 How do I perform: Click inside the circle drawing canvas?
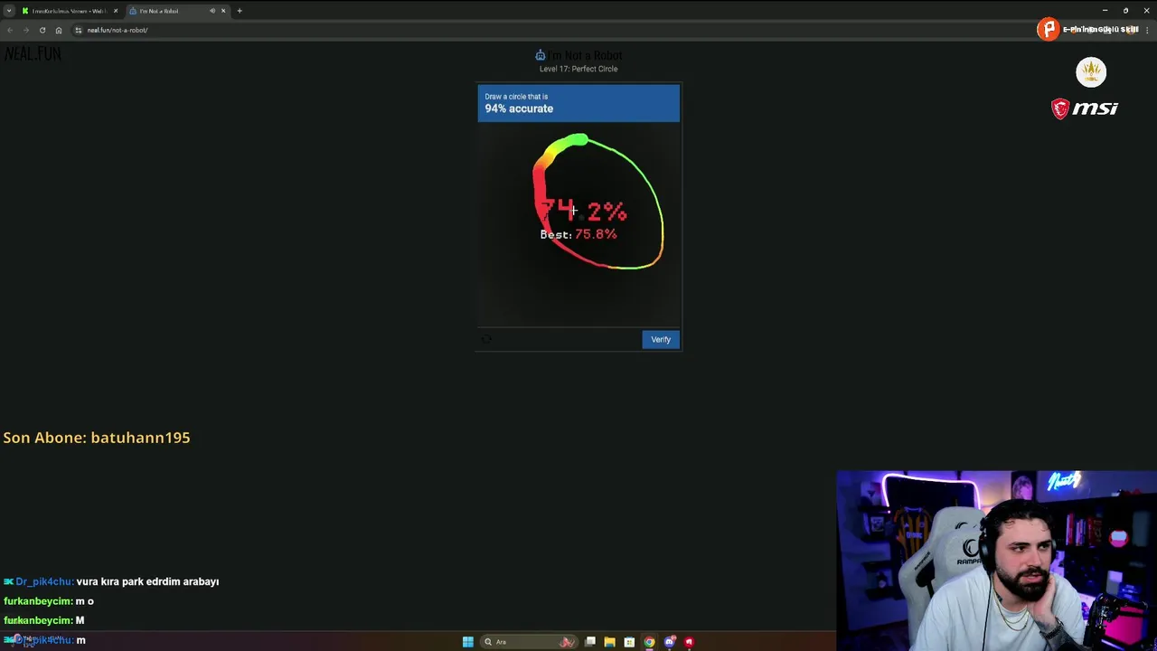point(578,224)
